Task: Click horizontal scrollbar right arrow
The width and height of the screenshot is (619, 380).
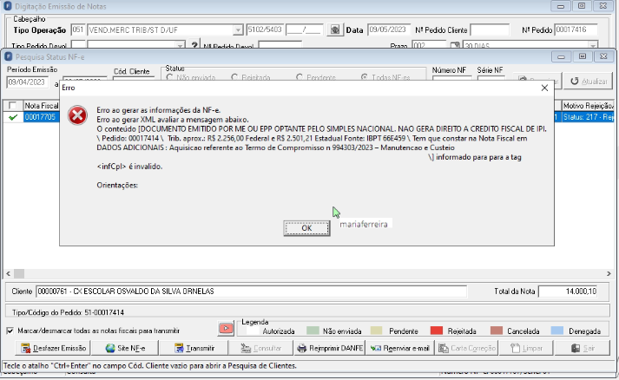Action: [x=609, y=273]
